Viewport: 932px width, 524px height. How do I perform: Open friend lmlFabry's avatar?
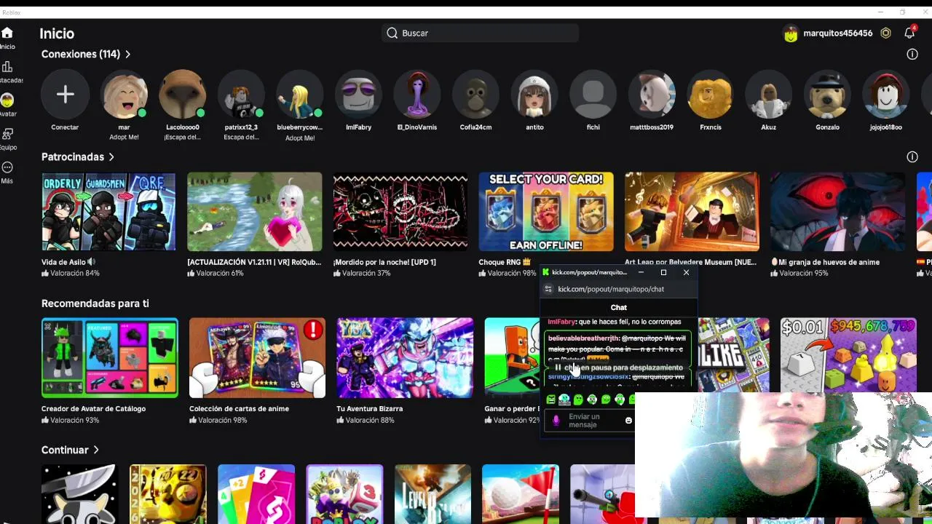pyautogui.click(x=358, y=94)
